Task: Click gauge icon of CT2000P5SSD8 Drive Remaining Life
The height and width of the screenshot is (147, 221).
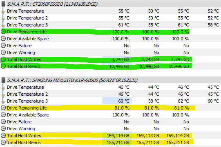Action: pyautogui.click(x=3, y=32)
